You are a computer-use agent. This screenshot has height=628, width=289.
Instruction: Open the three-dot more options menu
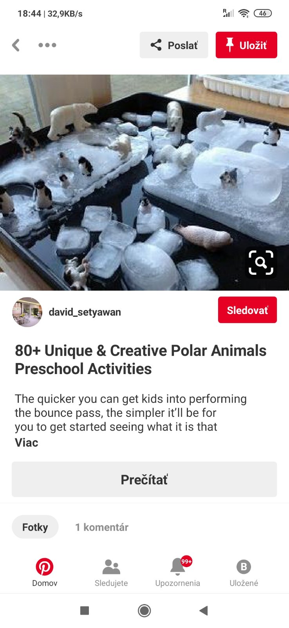[47, 45]
